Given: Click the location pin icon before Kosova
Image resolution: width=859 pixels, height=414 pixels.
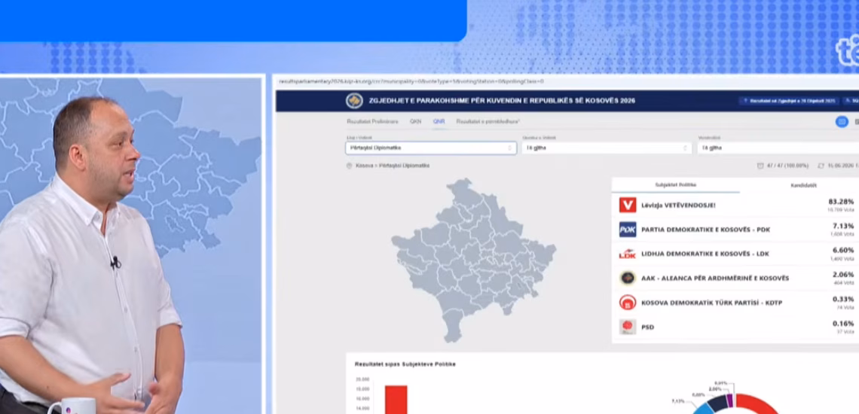Looking at the screenshot, I should [x=349, y=166].
